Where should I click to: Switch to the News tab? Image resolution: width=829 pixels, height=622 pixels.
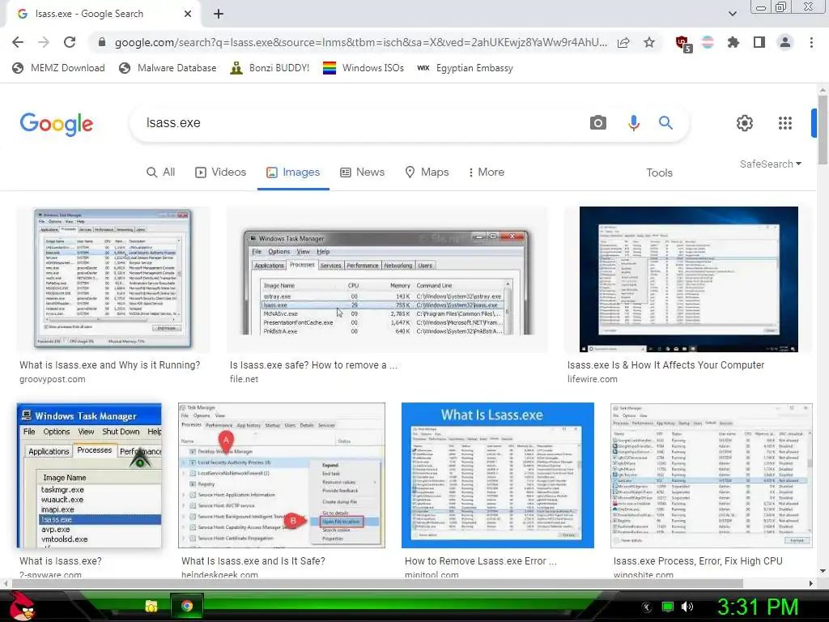click(x=362, y=173)
